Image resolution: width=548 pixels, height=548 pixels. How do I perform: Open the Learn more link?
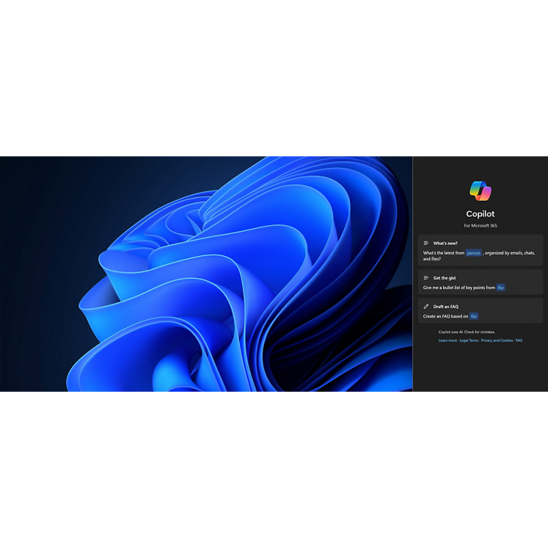[448, 340]
